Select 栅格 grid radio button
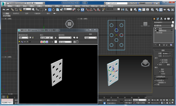Screen dimensions: 176x106 tap(166, 65)
